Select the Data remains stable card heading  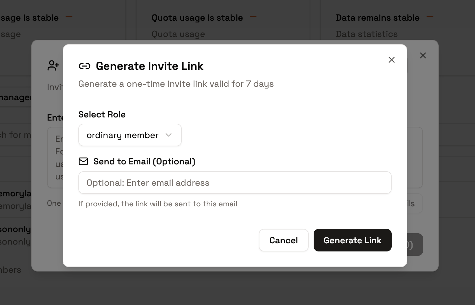378,18
